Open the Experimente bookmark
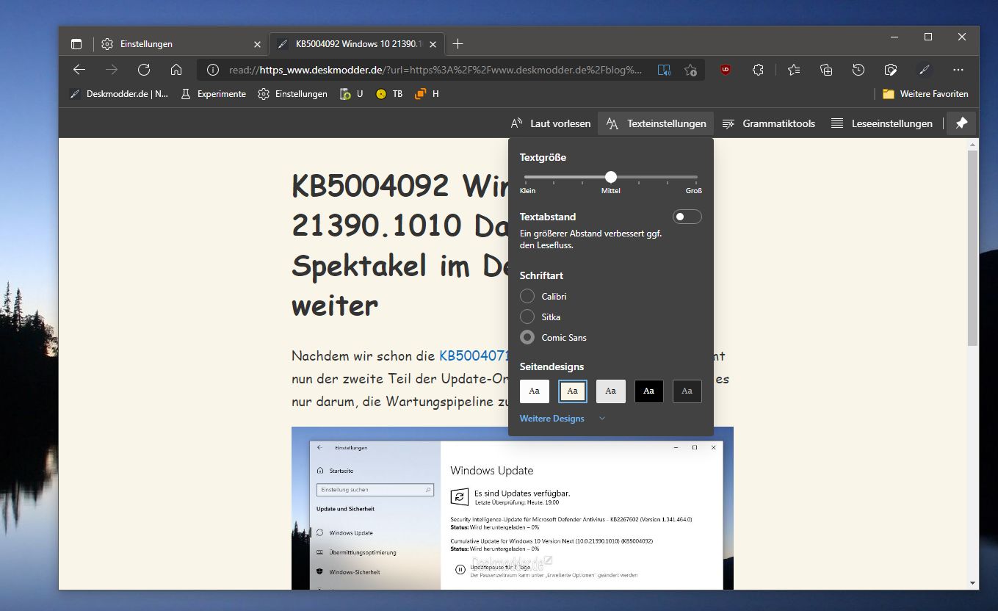This screenshot has width=998, height=611. tap(213, 94)
